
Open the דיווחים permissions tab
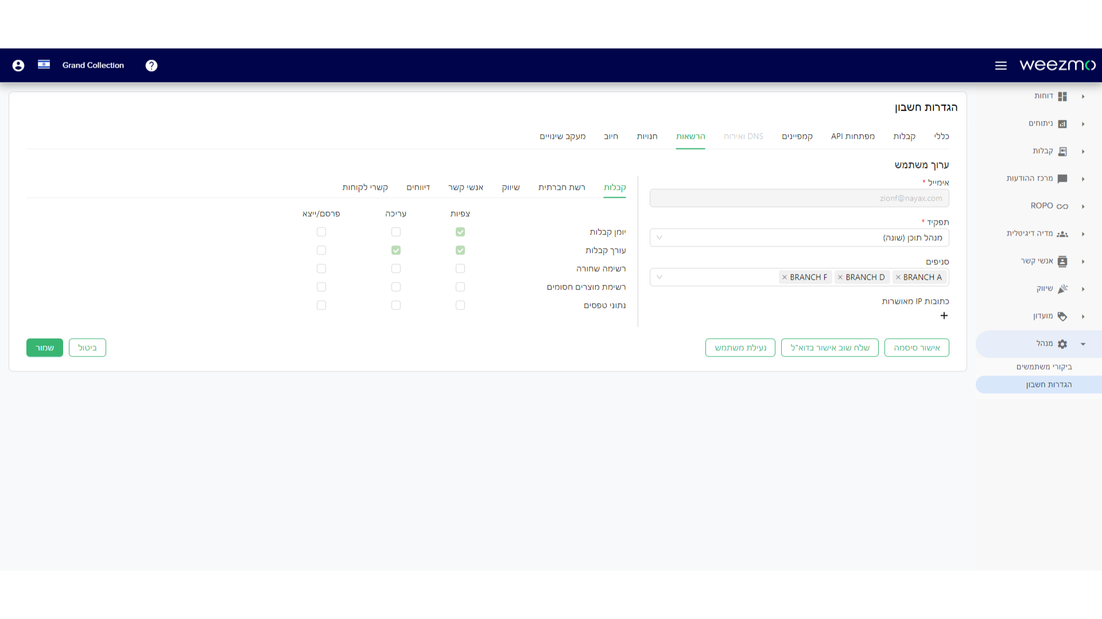coord(418,187)
